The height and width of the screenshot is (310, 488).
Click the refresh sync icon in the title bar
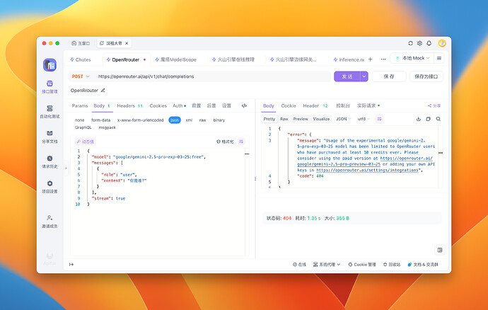[410, 43]
